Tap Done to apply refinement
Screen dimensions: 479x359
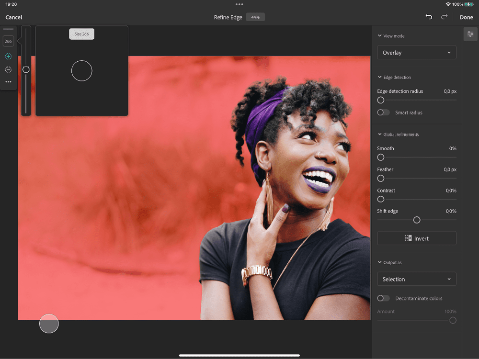466,17
